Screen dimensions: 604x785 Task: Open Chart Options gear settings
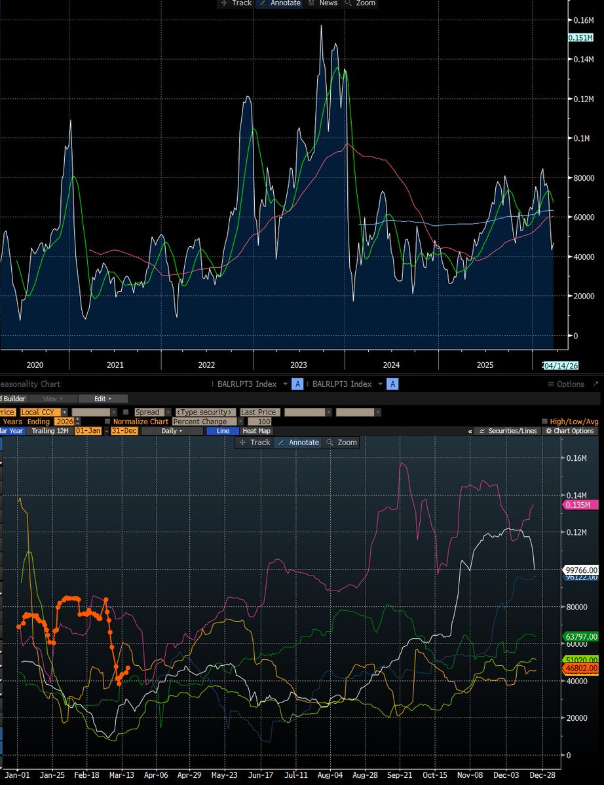(x=570, y=431)
